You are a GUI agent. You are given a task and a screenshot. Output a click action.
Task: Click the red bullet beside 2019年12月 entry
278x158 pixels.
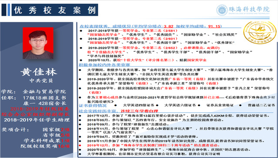coord(80,145)
